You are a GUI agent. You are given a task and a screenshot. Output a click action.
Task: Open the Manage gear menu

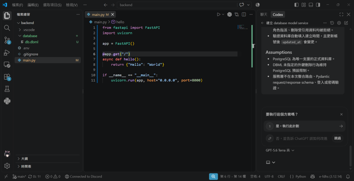click(x=7, y=166)
